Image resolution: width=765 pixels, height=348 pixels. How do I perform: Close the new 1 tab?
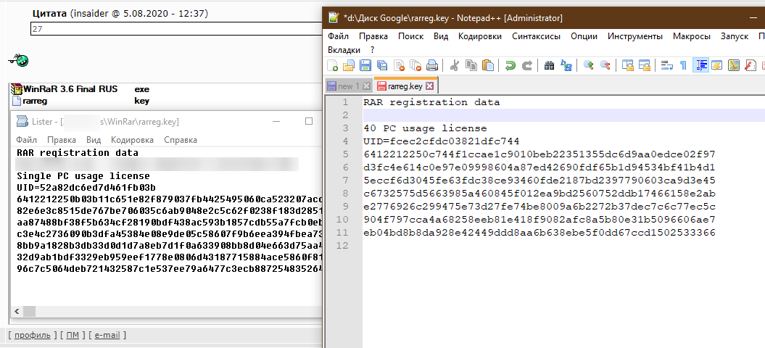(367, 86)
